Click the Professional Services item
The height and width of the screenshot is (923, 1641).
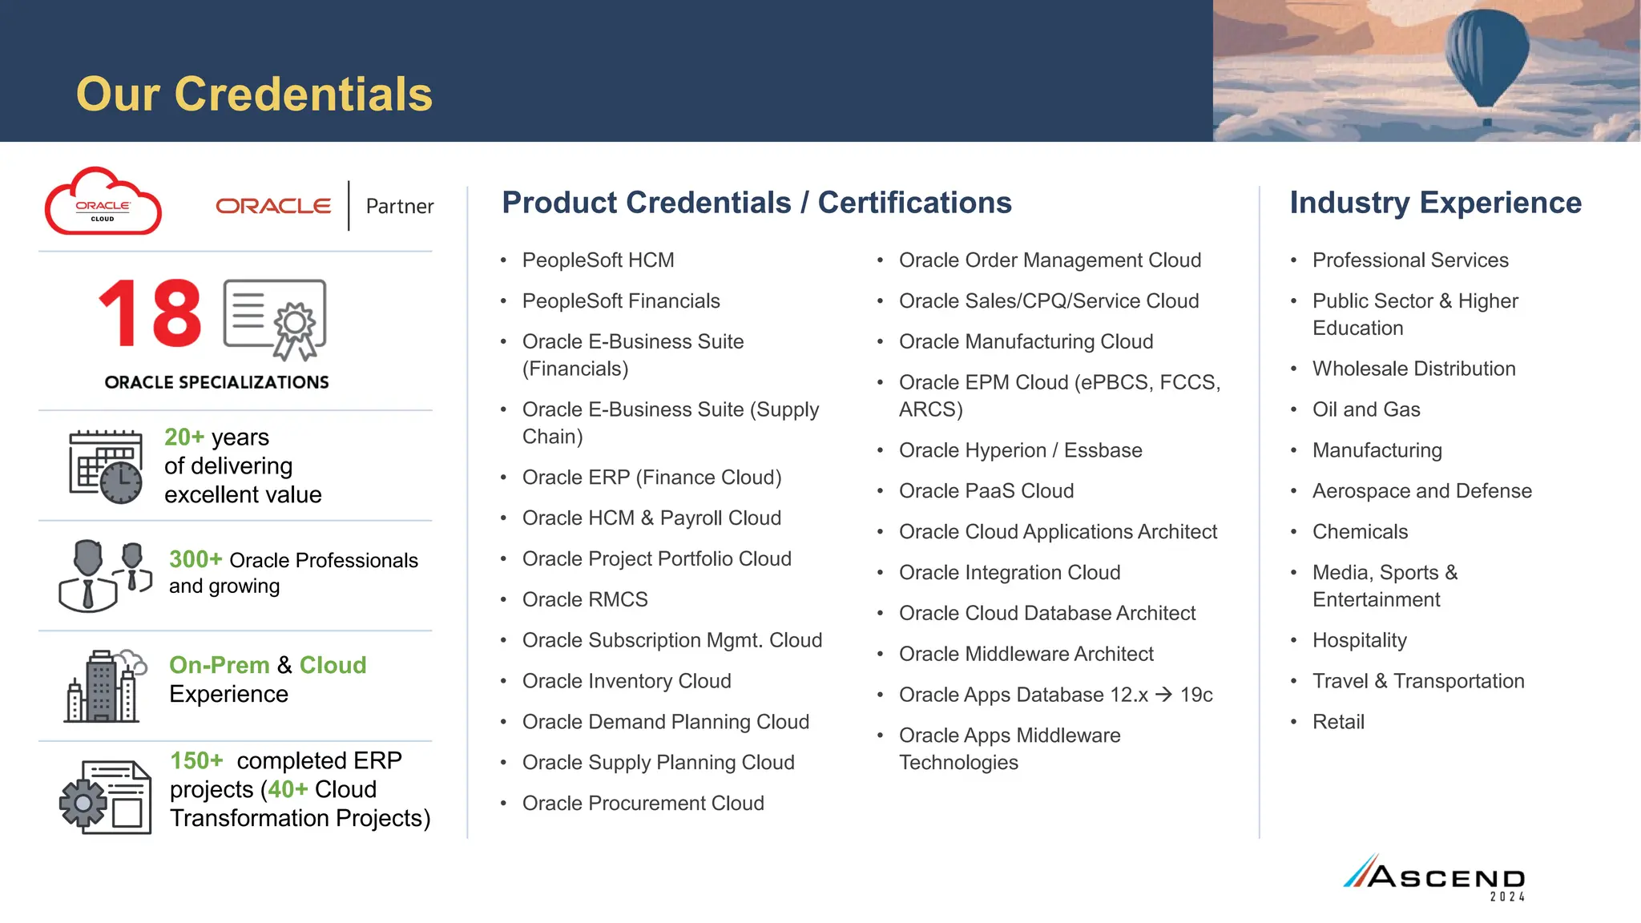click(1410, 260)
